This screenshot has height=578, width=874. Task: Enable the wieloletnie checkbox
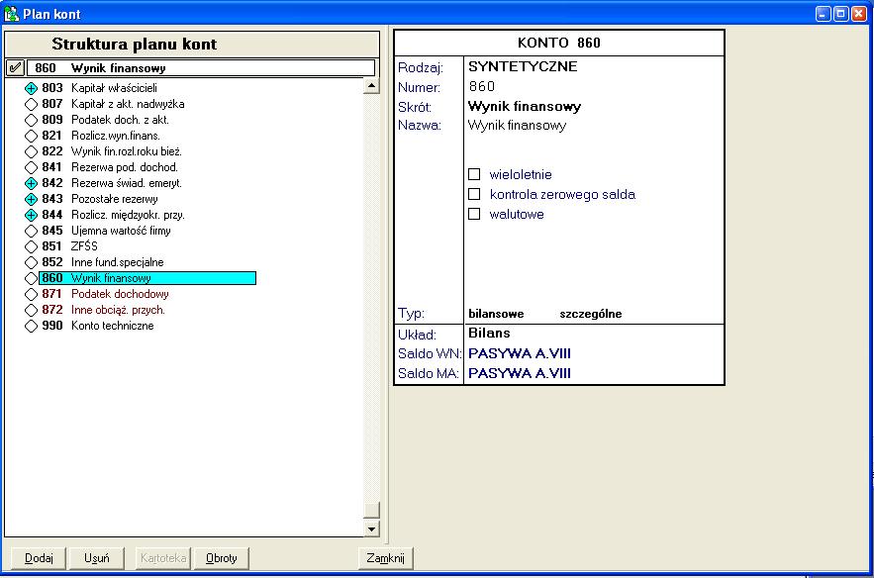coord(474,174)
